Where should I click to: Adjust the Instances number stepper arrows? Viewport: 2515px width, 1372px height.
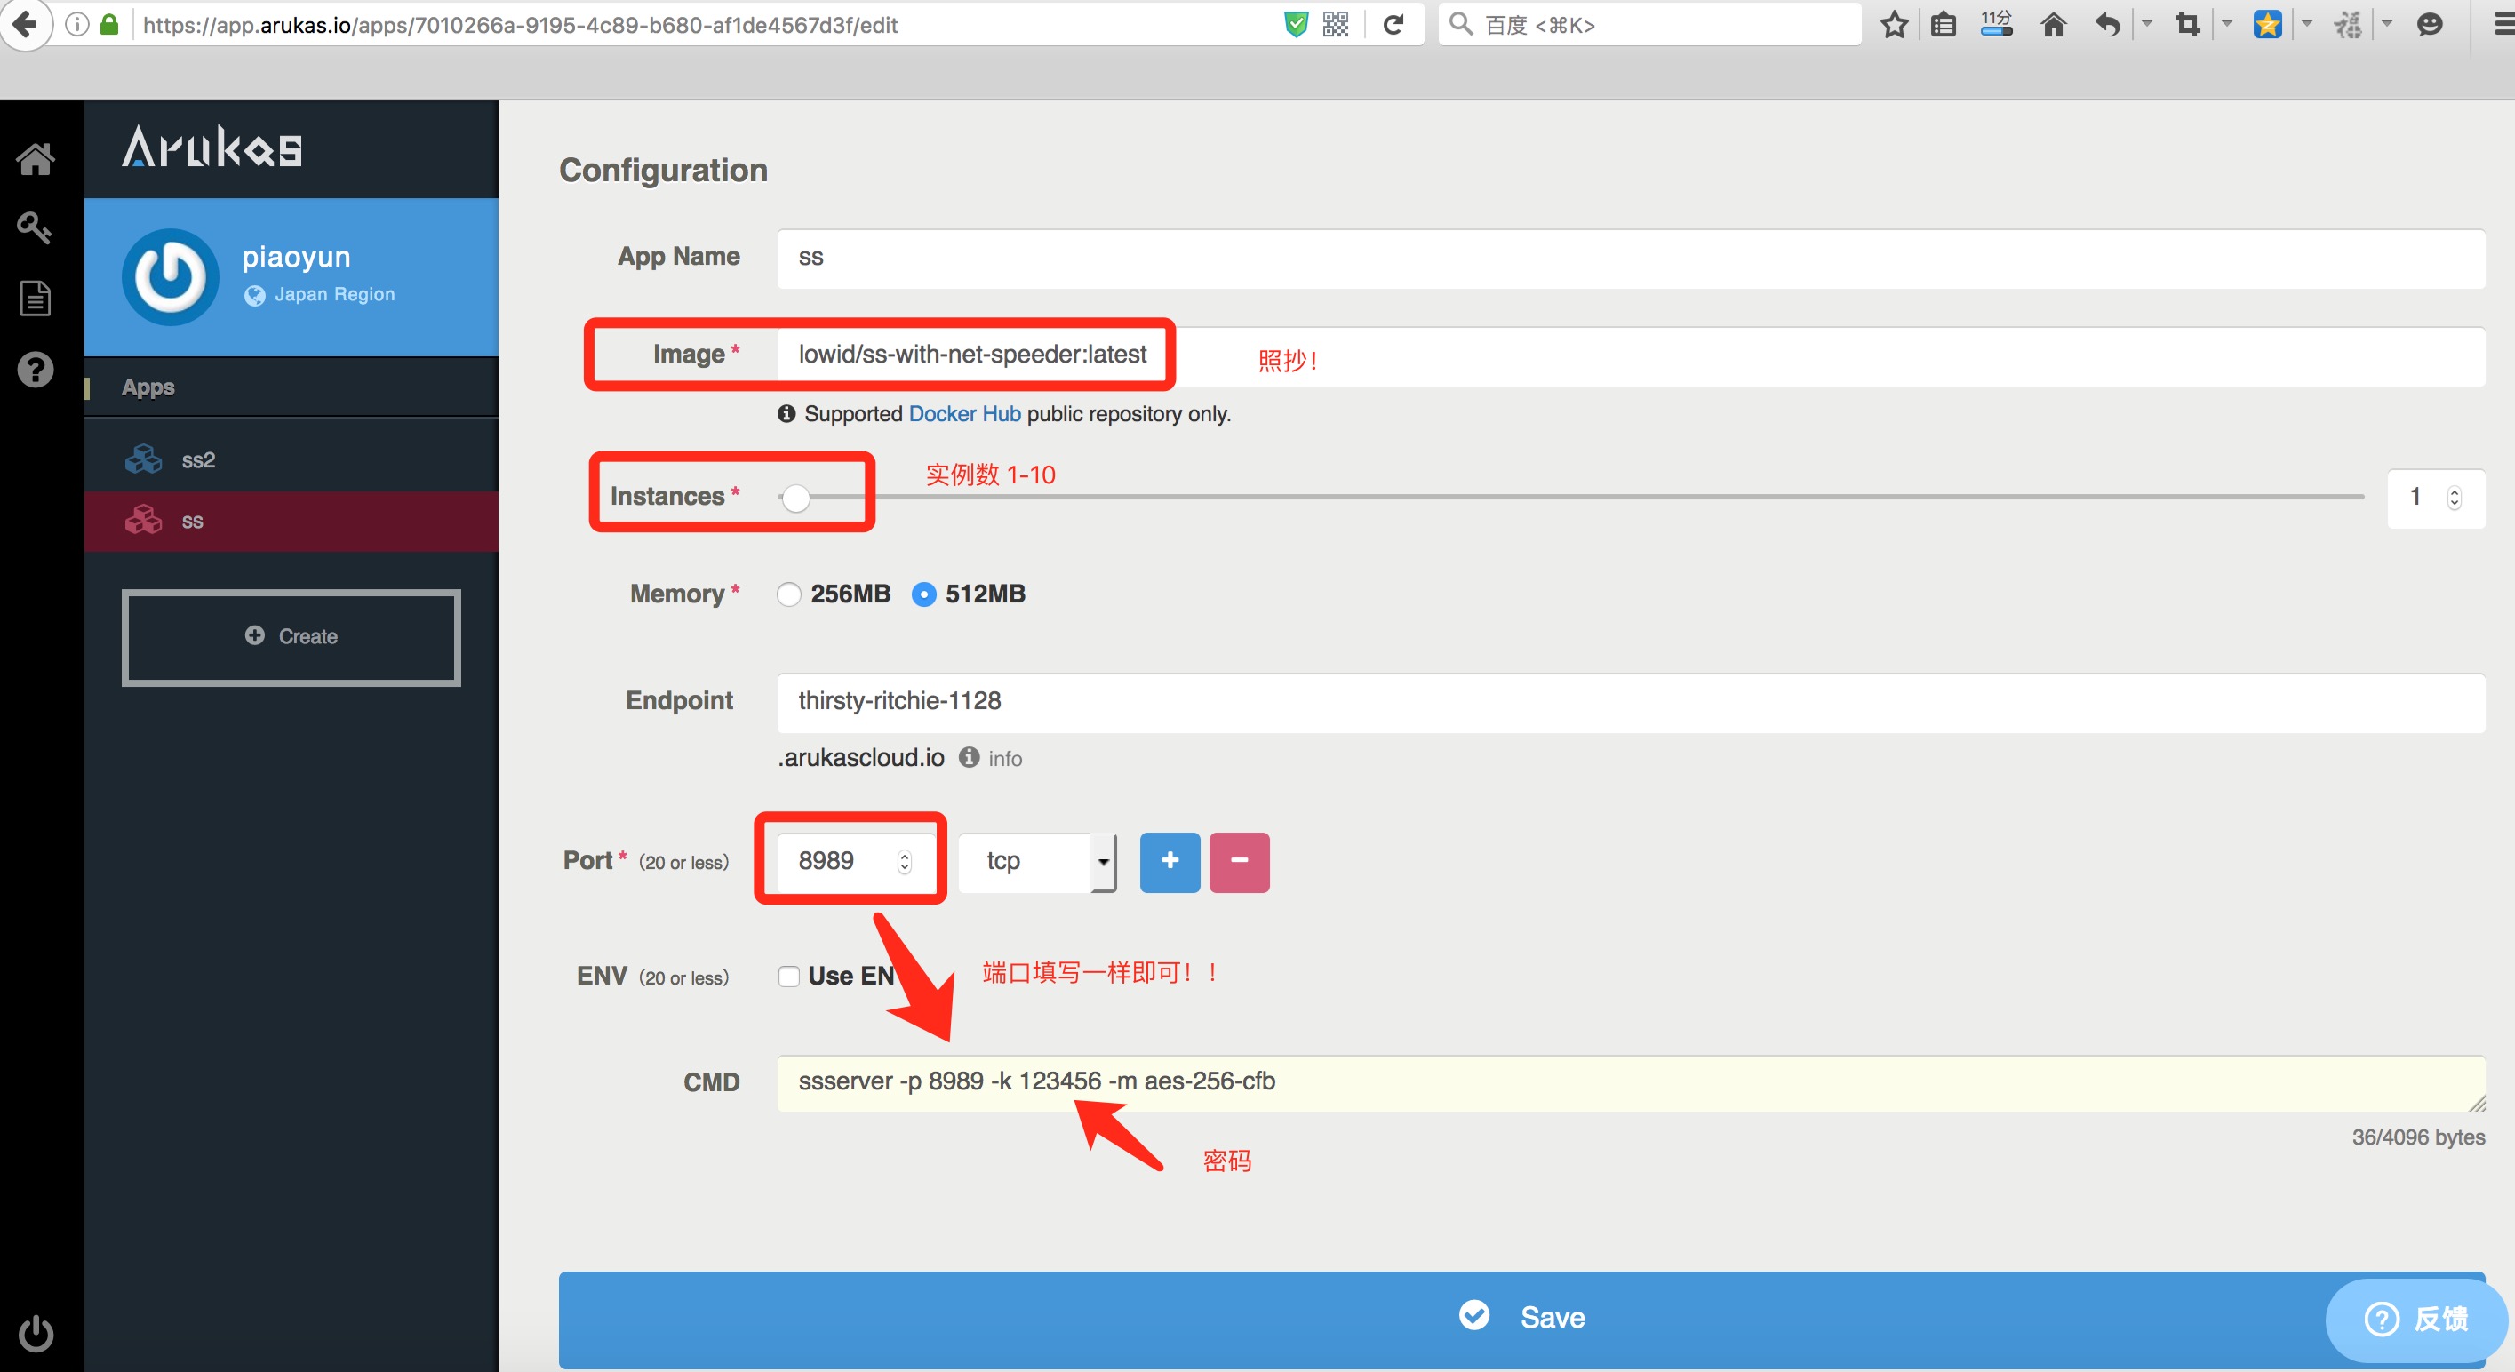pyautogui.click(x=2454, y=497)
